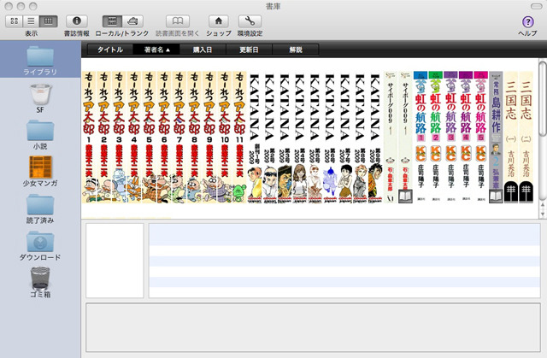Select もーれつア太郎 volume 1 spine
Viewport: 547px width, 358px height.
point(89,137)
